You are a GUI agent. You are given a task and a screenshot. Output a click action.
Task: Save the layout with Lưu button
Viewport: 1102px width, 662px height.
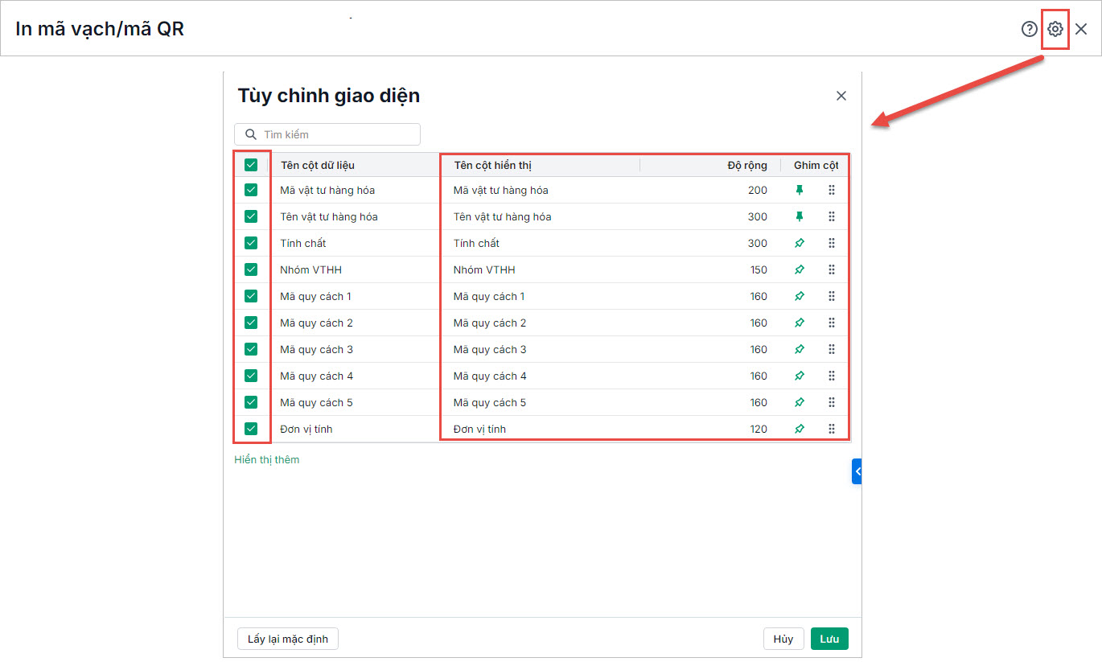point(829,639)
